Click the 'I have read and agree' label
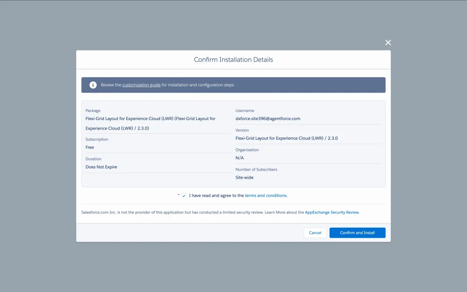Viewport: 467px width, 292px height. (216, 195)
